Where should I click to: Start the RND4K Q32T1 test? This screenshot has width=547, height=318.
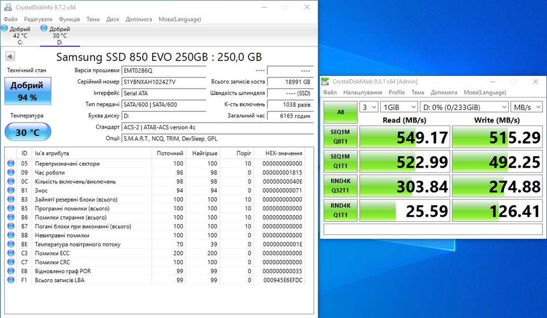coord(340,186)
